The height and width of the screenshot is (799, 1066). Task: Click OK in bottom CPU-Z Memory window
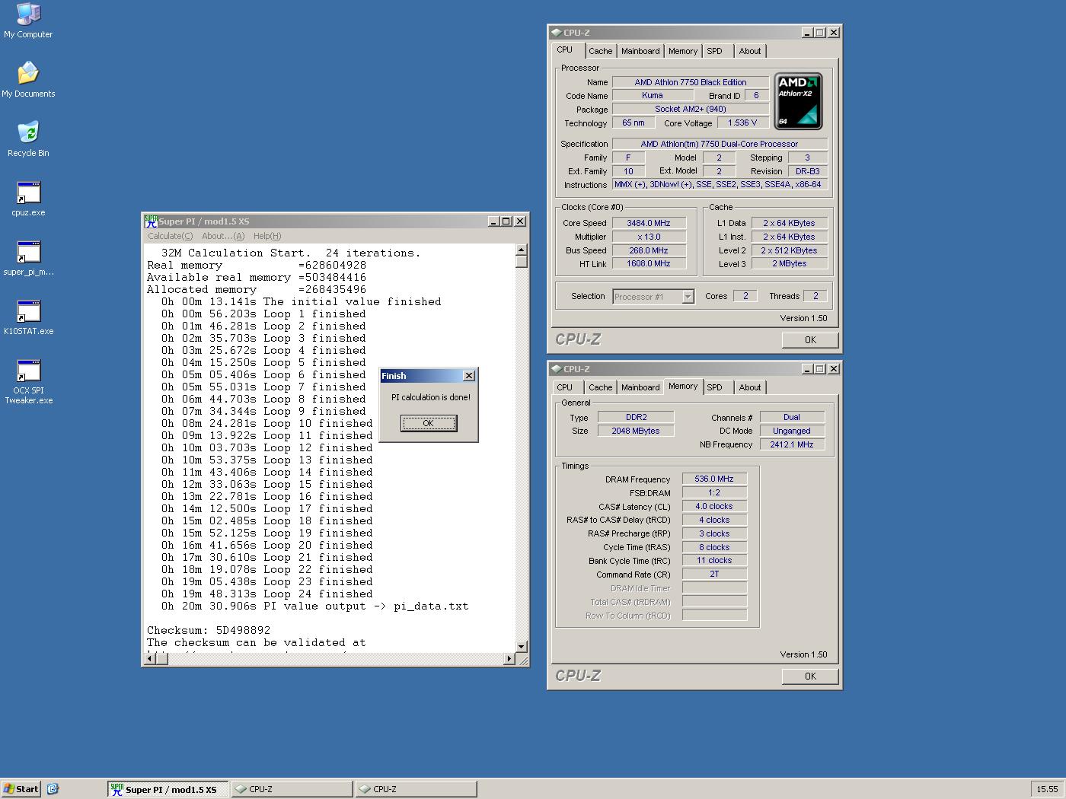click(x=810, y=676)
